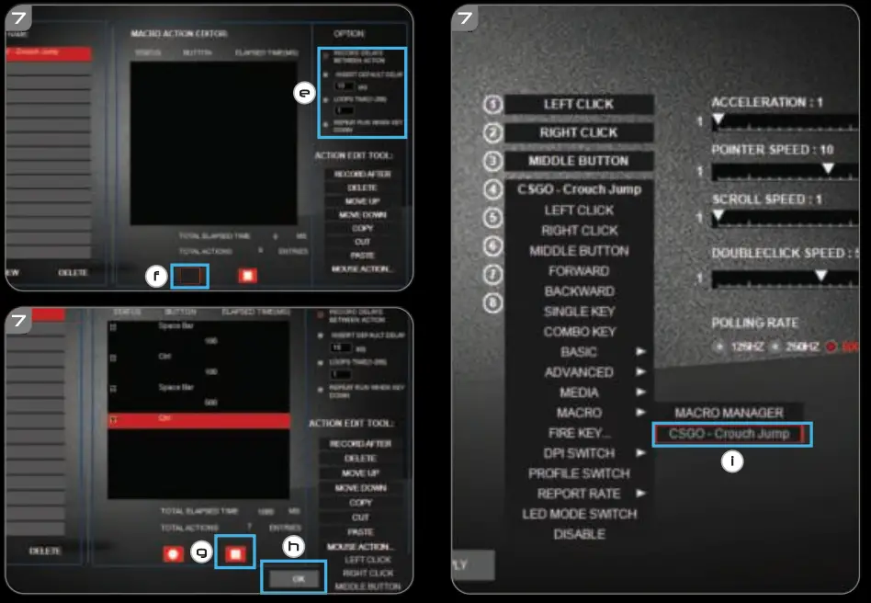Click the POINTER SPEED slider handle
The width and height of the screenshot is (871, 603).
828,168
